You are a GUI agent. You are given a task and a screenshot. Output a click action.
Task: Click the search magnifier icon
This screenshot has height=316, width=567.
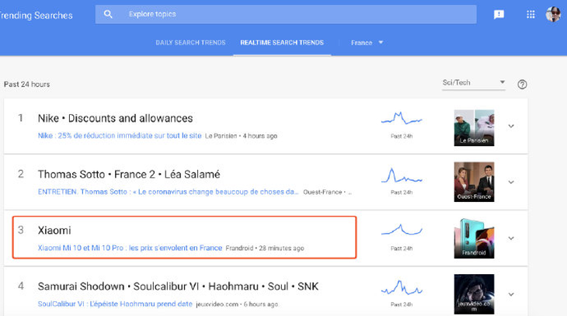point(108,14)
